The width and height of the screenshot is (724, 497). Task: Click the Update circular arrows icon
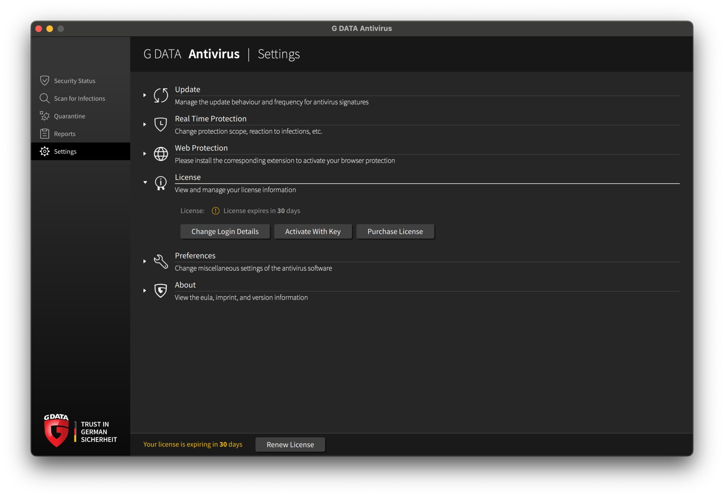tap(161, 95)
